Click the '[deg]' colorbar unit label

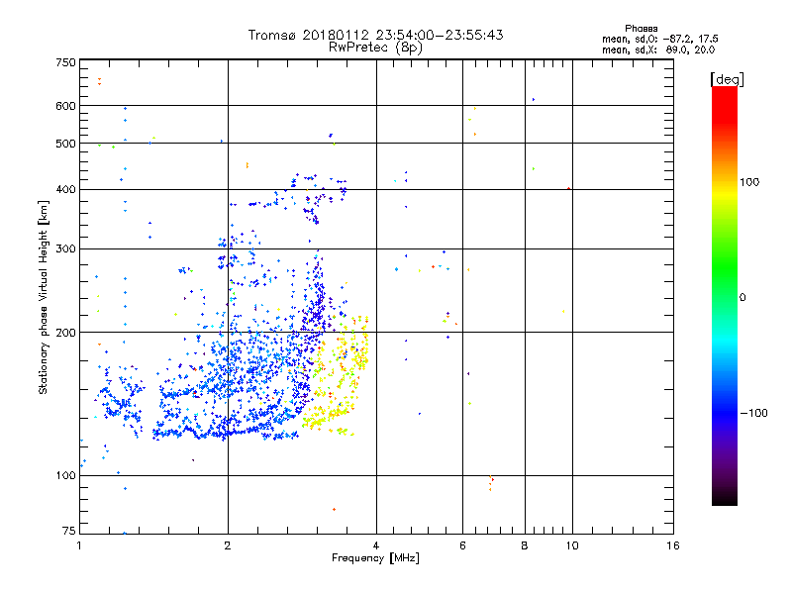click(x=727, y=79)
